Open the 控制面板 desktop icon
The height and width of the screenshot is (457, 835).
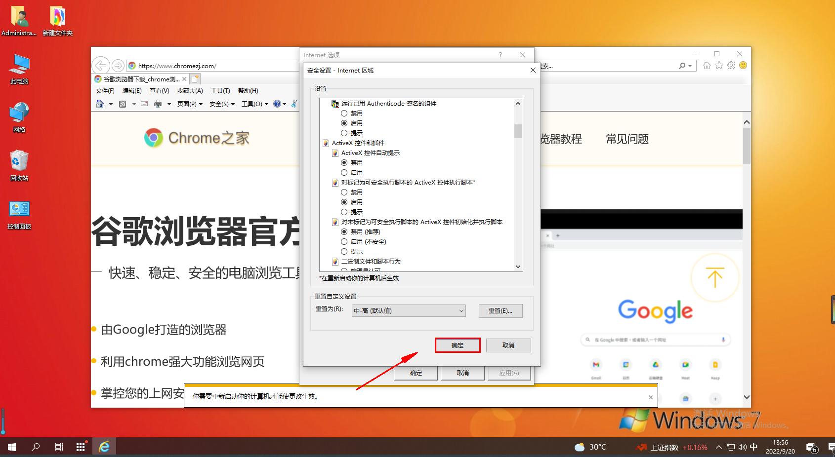point(19,209)
